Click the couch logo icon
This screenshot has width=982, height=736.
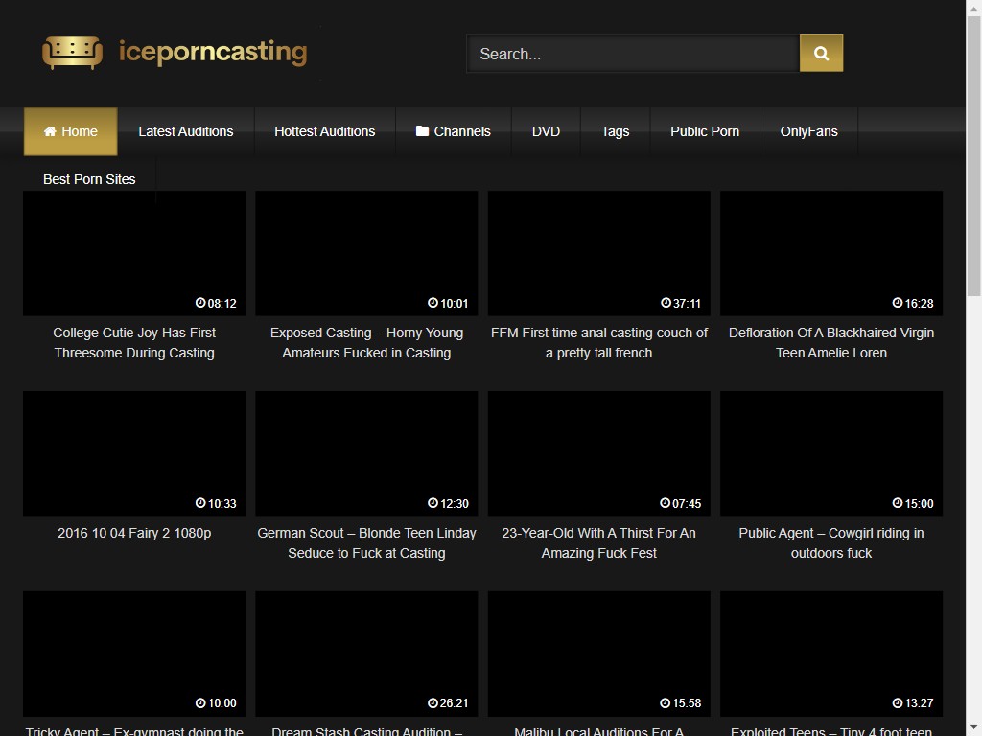tap(72, 53)
